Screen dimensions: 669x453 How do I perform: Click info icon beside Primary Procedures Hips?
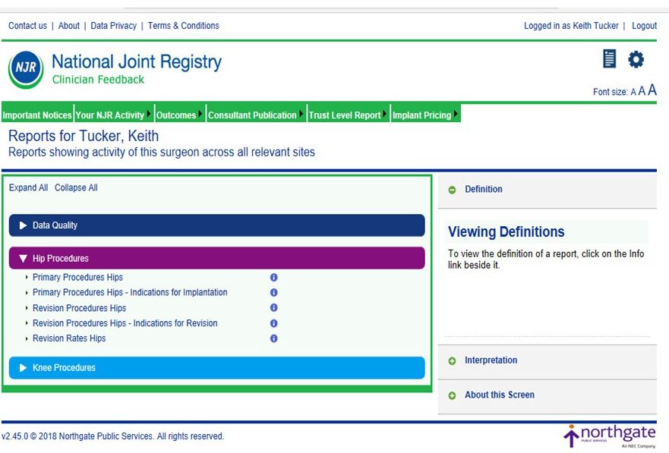(x=274, y=278)
